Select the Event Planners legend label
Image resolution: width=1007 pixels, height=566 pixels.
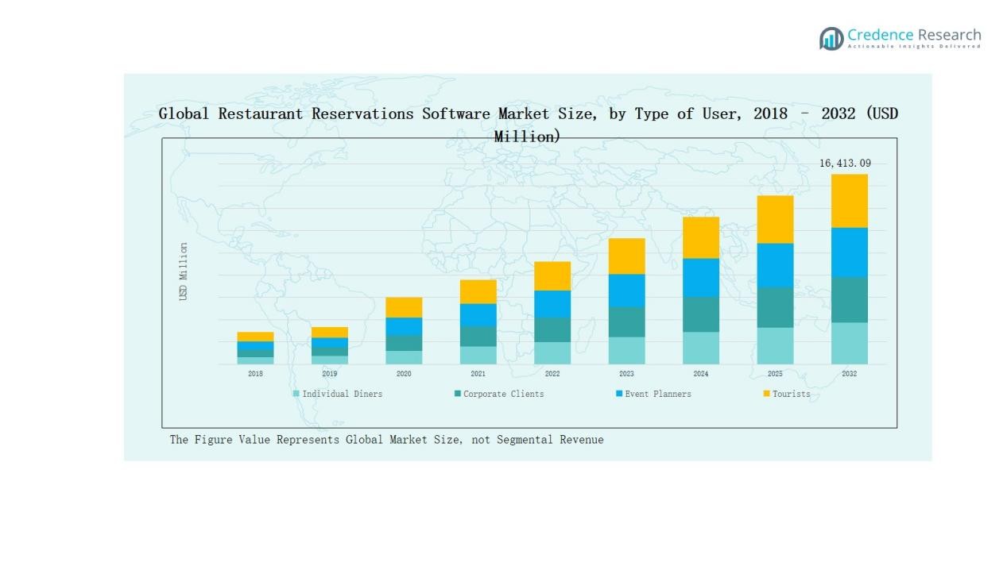tap(658, 394)
